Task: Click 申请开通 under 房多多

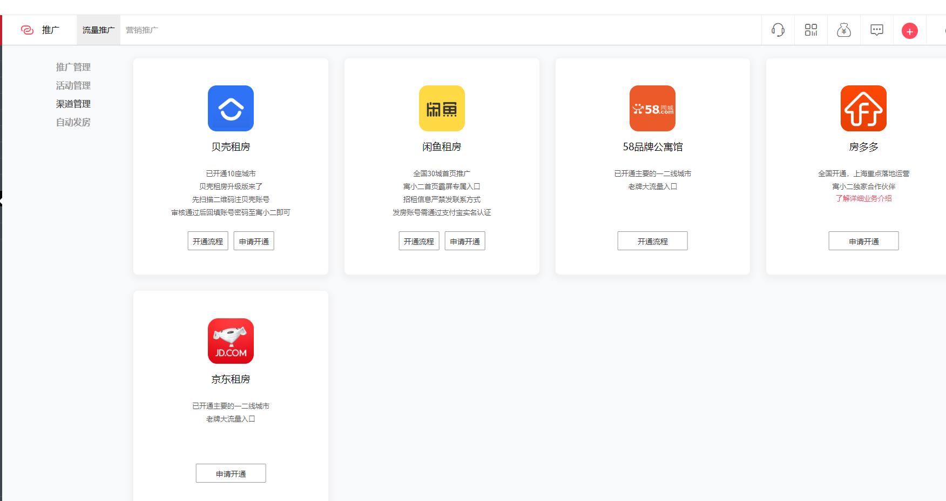Action: 864,241
